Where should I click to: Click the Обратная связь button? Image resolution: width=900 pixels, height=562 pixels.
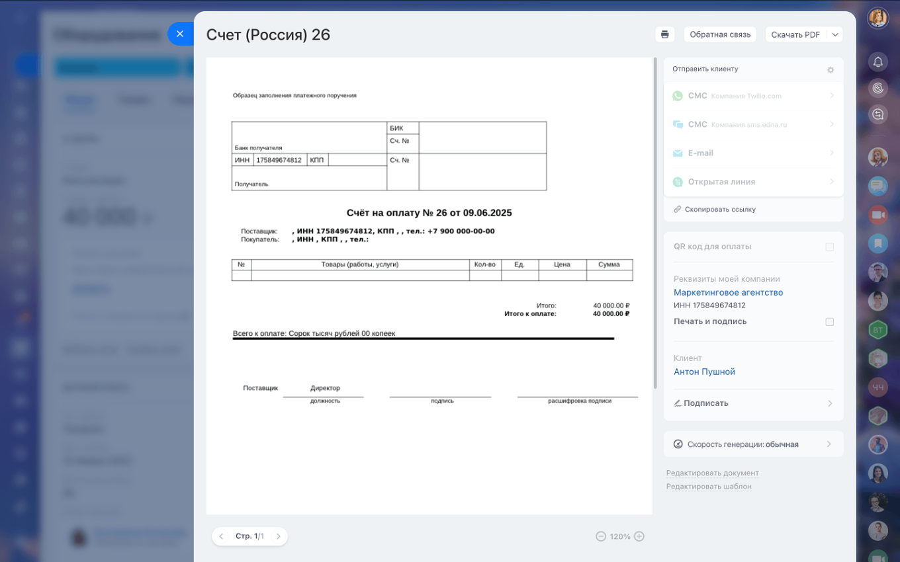point(720,34)
